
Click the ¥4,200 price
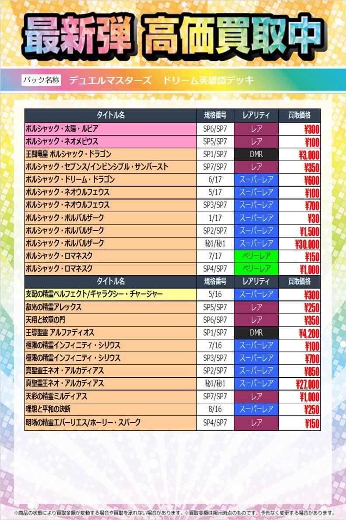(309, 333)
